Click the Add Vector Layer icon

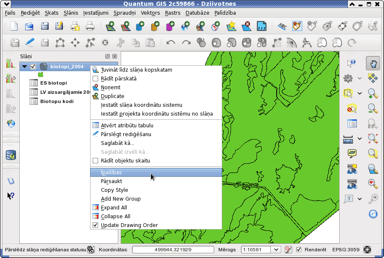[x=110, y=26]
